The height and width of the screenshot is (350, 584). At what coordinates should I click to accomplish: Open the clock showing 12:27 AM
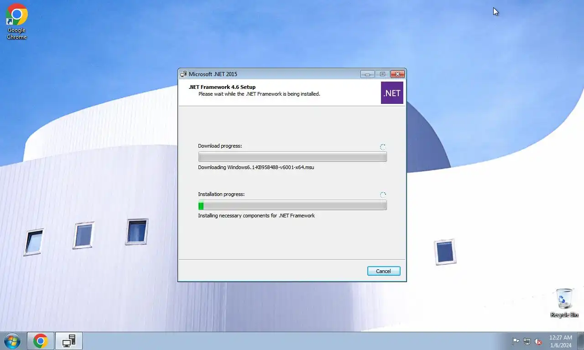[560, 341]
